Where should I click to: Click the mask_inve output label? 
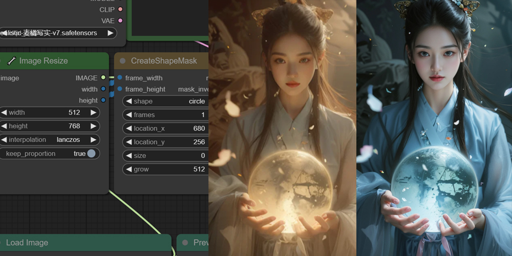tap(194, 89)
